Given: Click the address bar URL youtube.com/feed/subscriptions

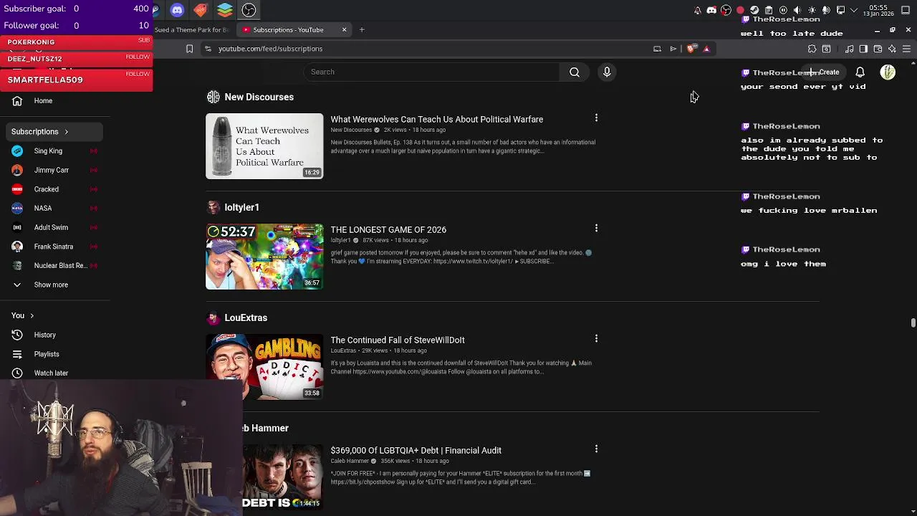Looking at the screenshot, I should [270, 49].
